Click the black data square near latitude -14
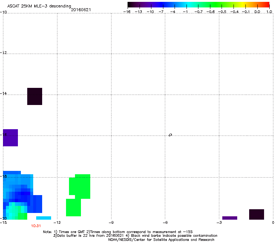The height and width of the screenshot is (242, 276). (x=35, y=96)
